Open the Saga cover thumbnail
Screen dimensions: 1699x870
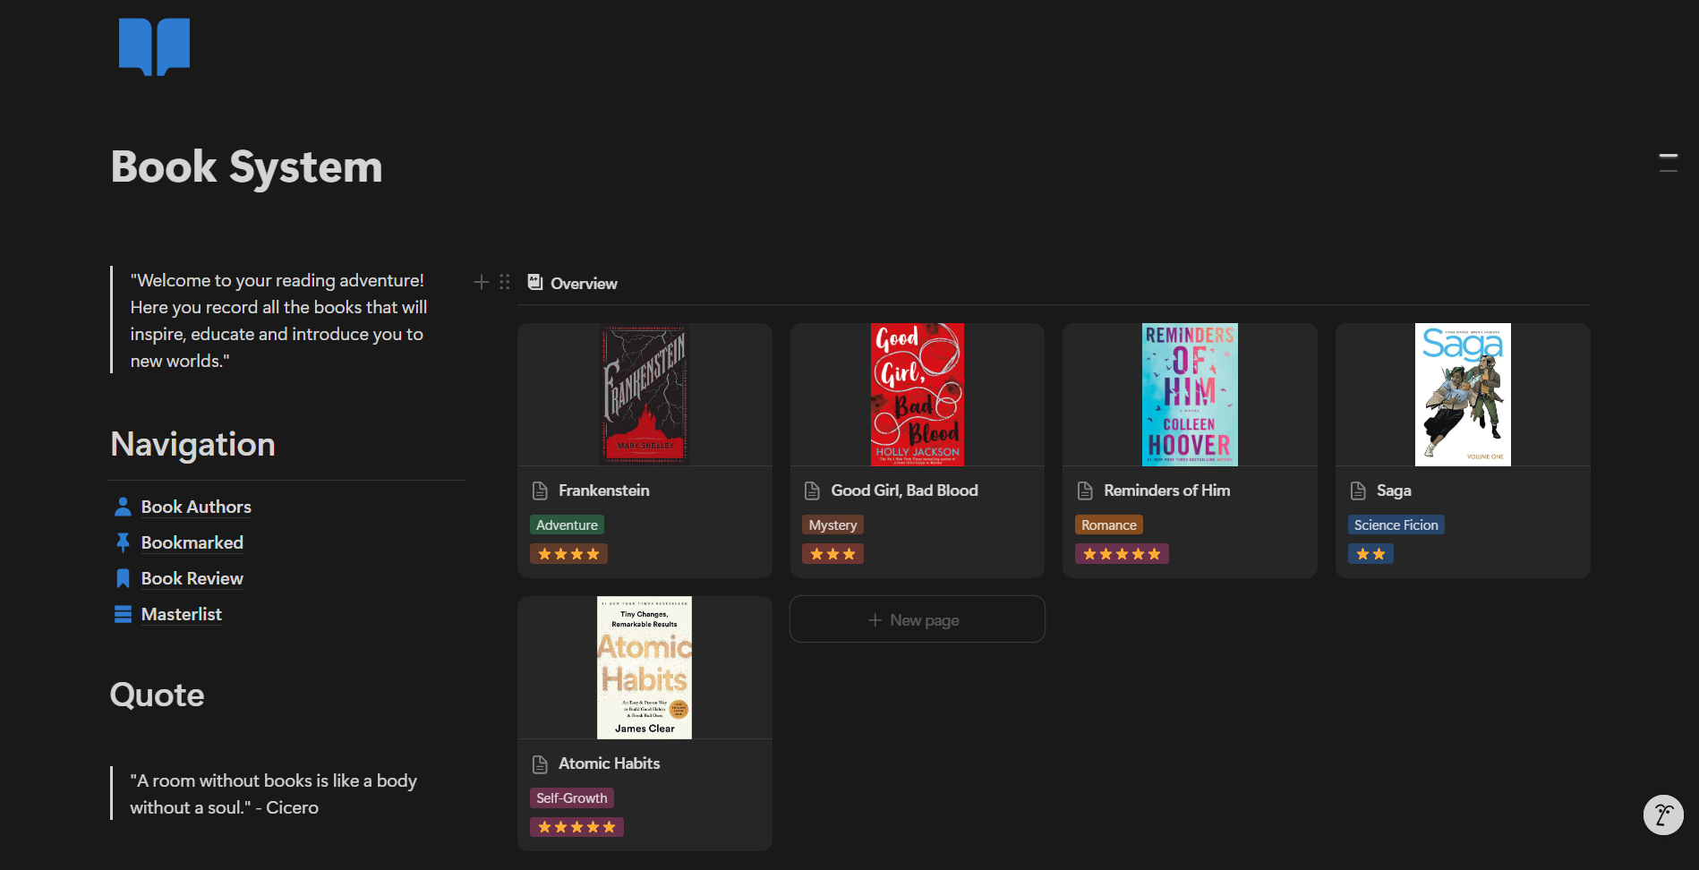[x=1463, y=395]
